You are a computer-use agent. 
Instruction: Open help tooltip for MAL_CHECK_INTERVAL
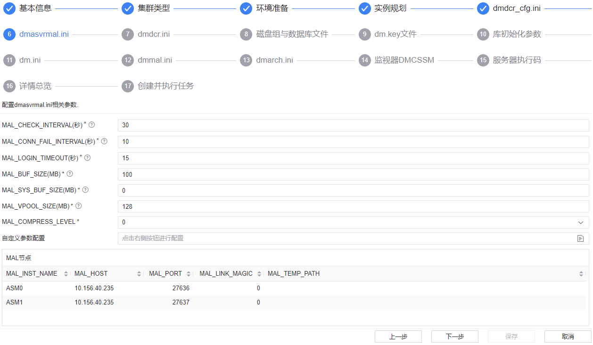[x=92, y=125]
